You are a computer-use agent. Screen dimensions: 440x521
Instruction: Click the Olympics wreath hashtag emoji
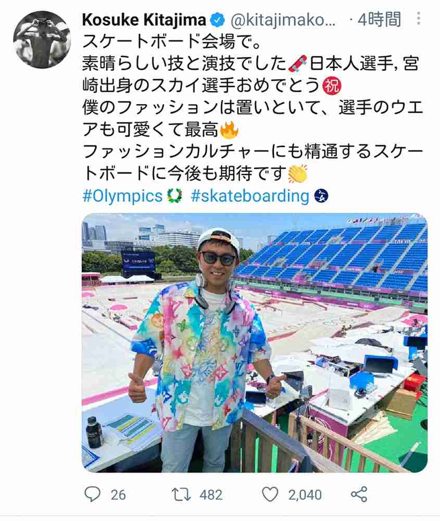click(174, 196)
